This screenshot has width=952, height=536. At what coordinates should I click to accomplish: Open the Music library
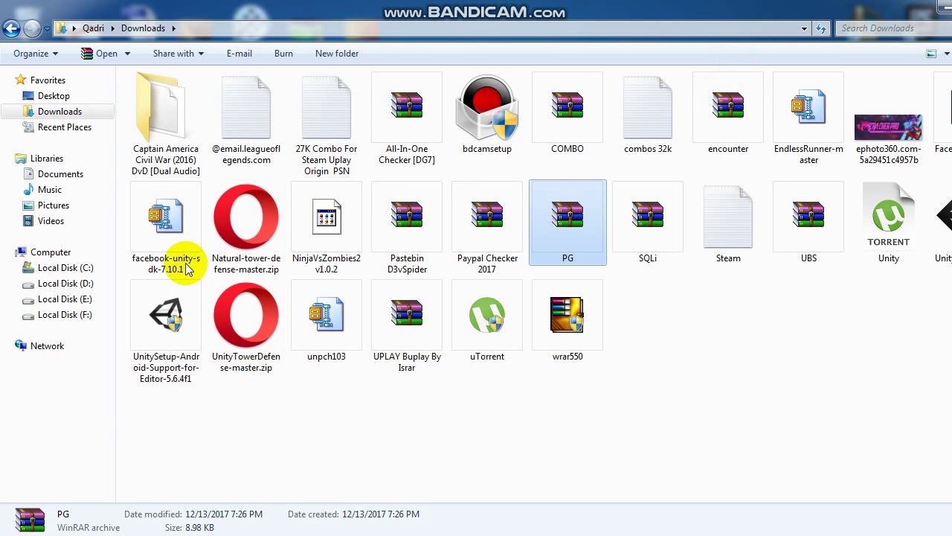pos(50,190)
